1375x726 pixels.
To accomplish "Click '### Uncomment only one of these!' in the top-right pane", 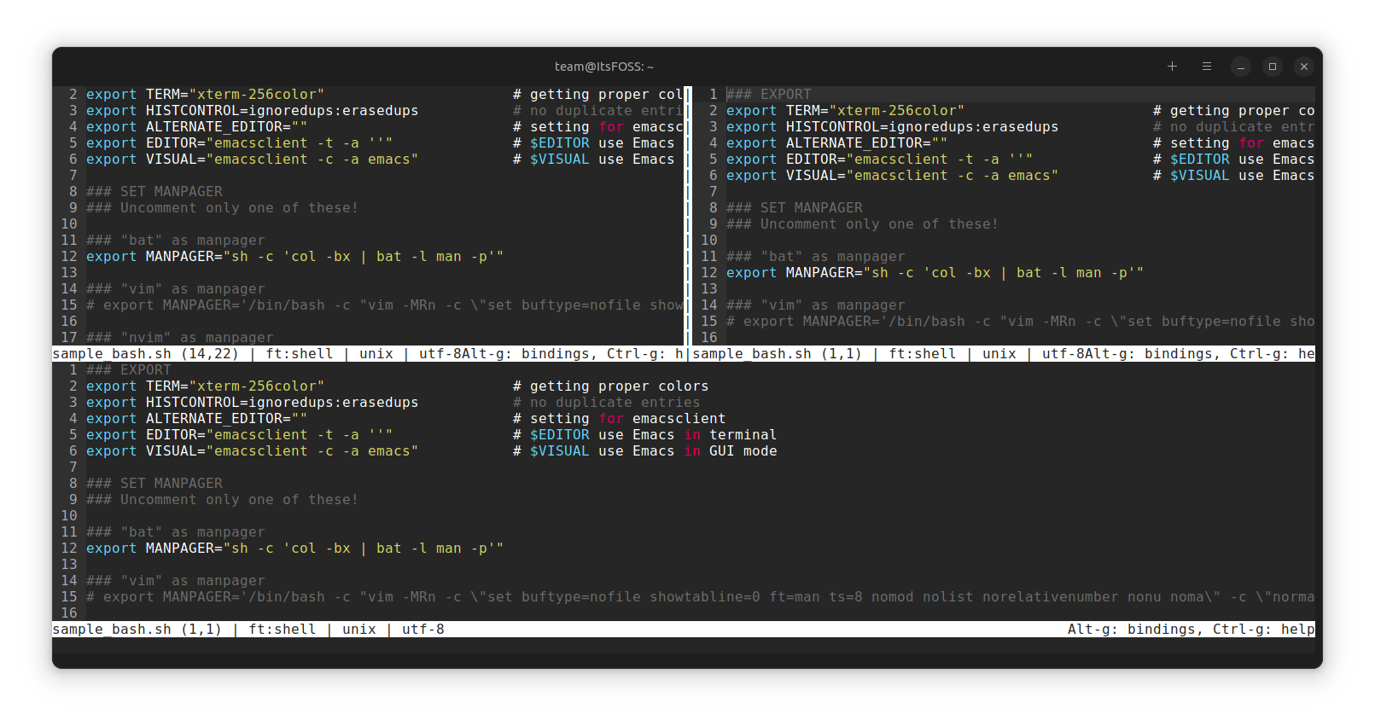I will tap(863, 224).
